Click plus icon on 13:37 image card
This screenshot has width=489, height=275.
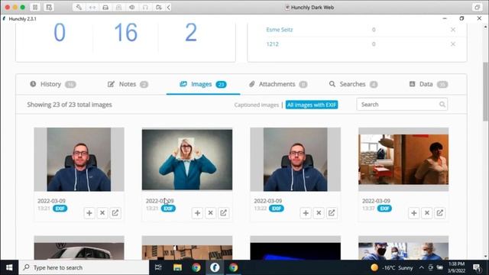pyautogui.click(x=414, y=213)
